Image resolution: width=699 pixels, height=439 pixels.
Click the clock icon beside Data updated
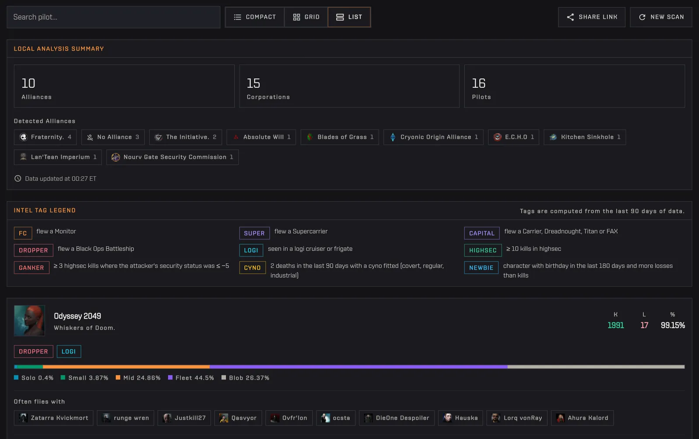tap(18, 178)
